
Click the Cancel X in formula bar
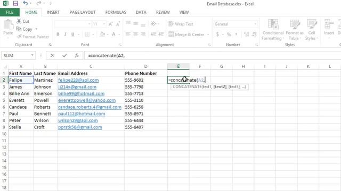point(52,56)
